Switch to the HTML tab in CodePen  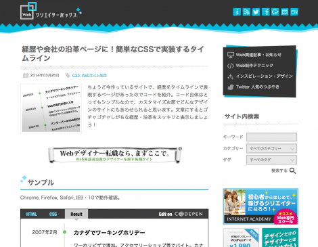click(x=32, y=214)
